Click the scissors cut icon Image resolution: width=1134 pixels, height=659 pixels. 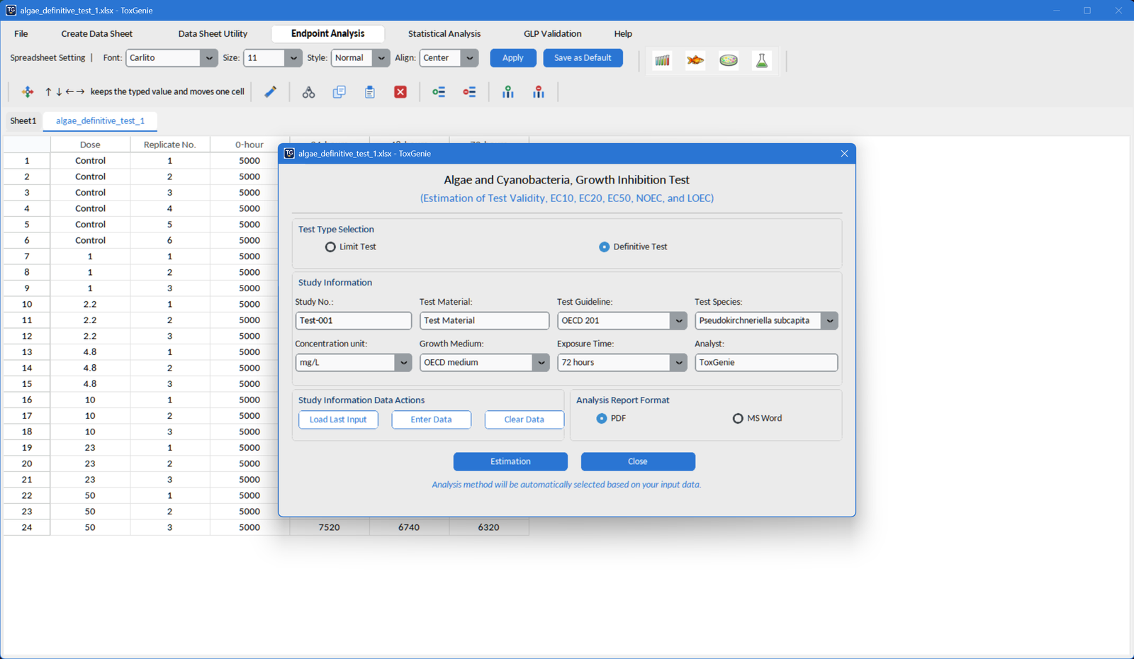pyautogui.click(x=308, y=92)
